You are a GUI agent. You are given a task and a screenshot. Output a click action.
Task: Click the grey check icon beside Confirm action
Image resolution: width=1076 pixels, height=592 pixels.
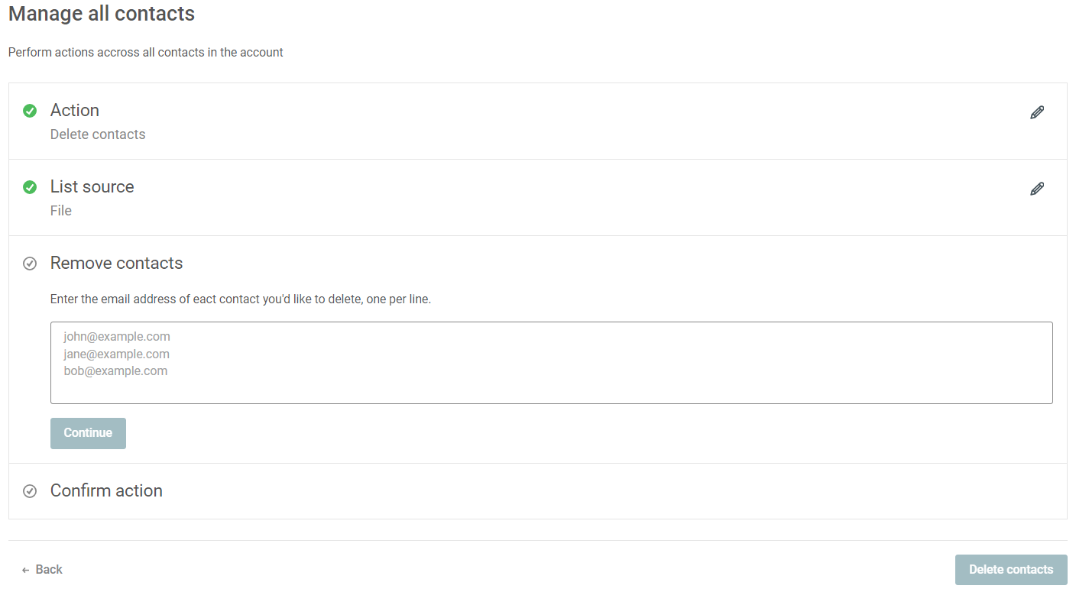point(30,491)
